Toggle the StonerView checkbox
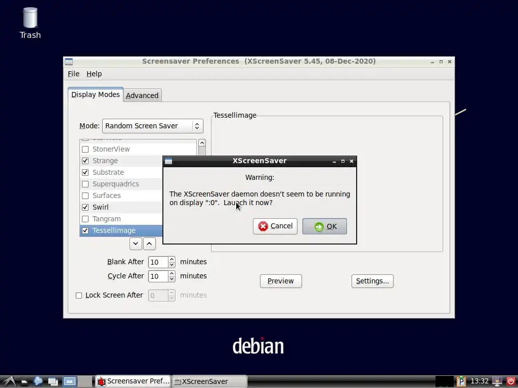This screenshot has height=388, width=518. click(85, 149)
